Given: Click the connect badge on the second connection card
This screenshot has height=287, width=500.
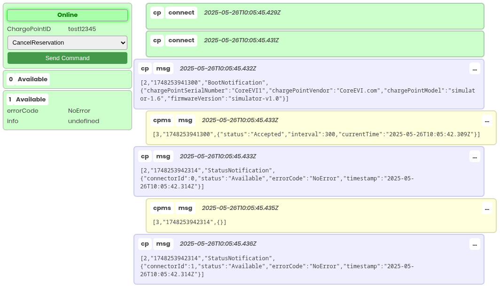Looking at the screenshot, I should point(181,40).
